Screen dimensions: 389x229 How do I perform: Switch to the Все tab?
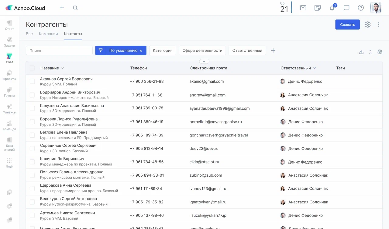29,34
